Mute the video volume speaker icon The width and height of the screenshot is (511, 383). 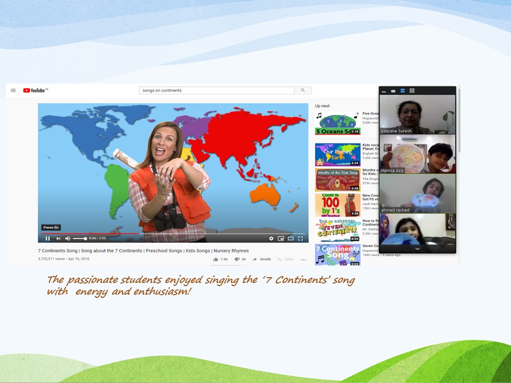tap(68, 238)
